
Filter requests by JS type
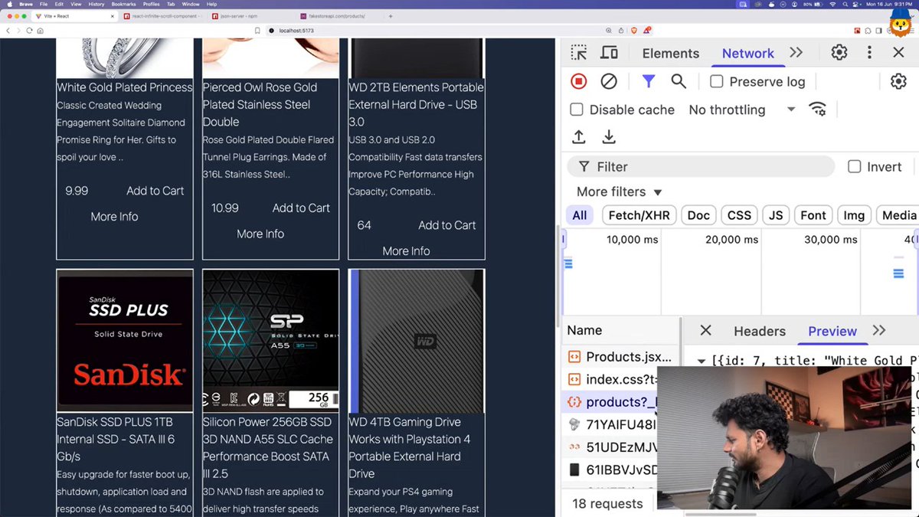tap(776, 215)
